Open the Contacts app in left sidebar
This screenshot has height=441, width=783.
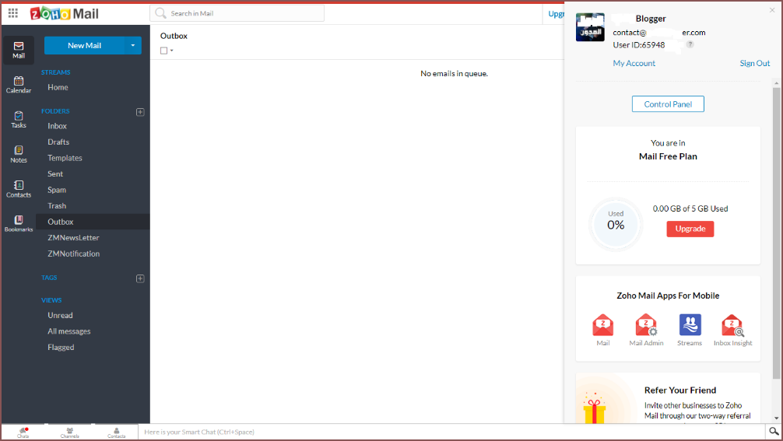point(19,189)
